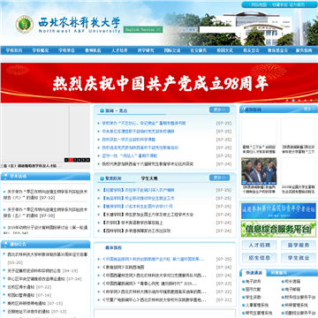
Task: Click 更多 button beside 学生天地 tab
Action: (219, 178)
